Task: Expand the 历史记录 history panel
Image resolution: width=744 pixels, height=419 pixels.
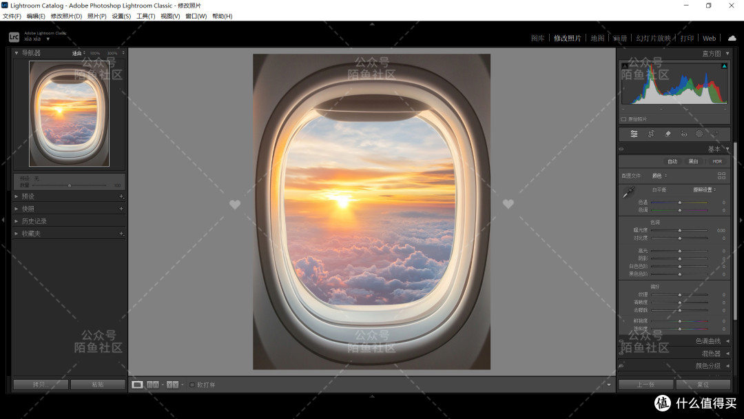Action: tap(17, 221)
